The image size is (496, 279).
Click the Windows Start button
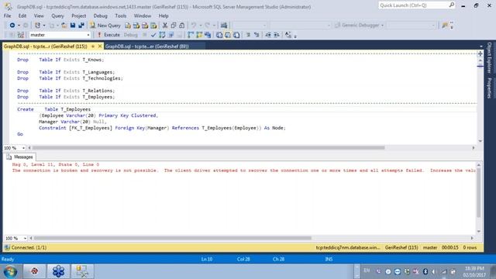point(10,271)
